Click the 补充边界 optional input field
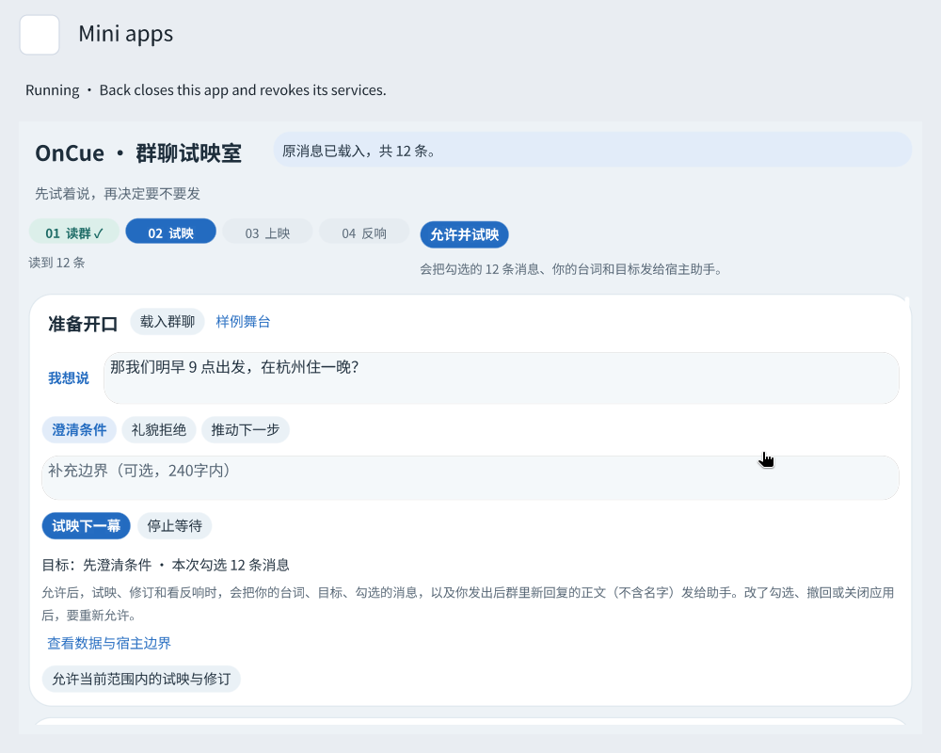Viewport: 941px width, 753px height. pos(470,477)
